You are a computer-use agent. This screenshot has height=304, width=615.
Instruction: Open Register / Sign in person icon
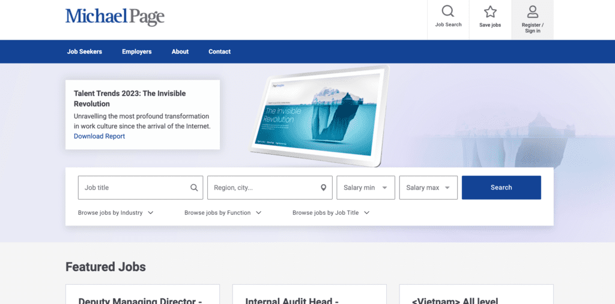click(x=532, y=12)
